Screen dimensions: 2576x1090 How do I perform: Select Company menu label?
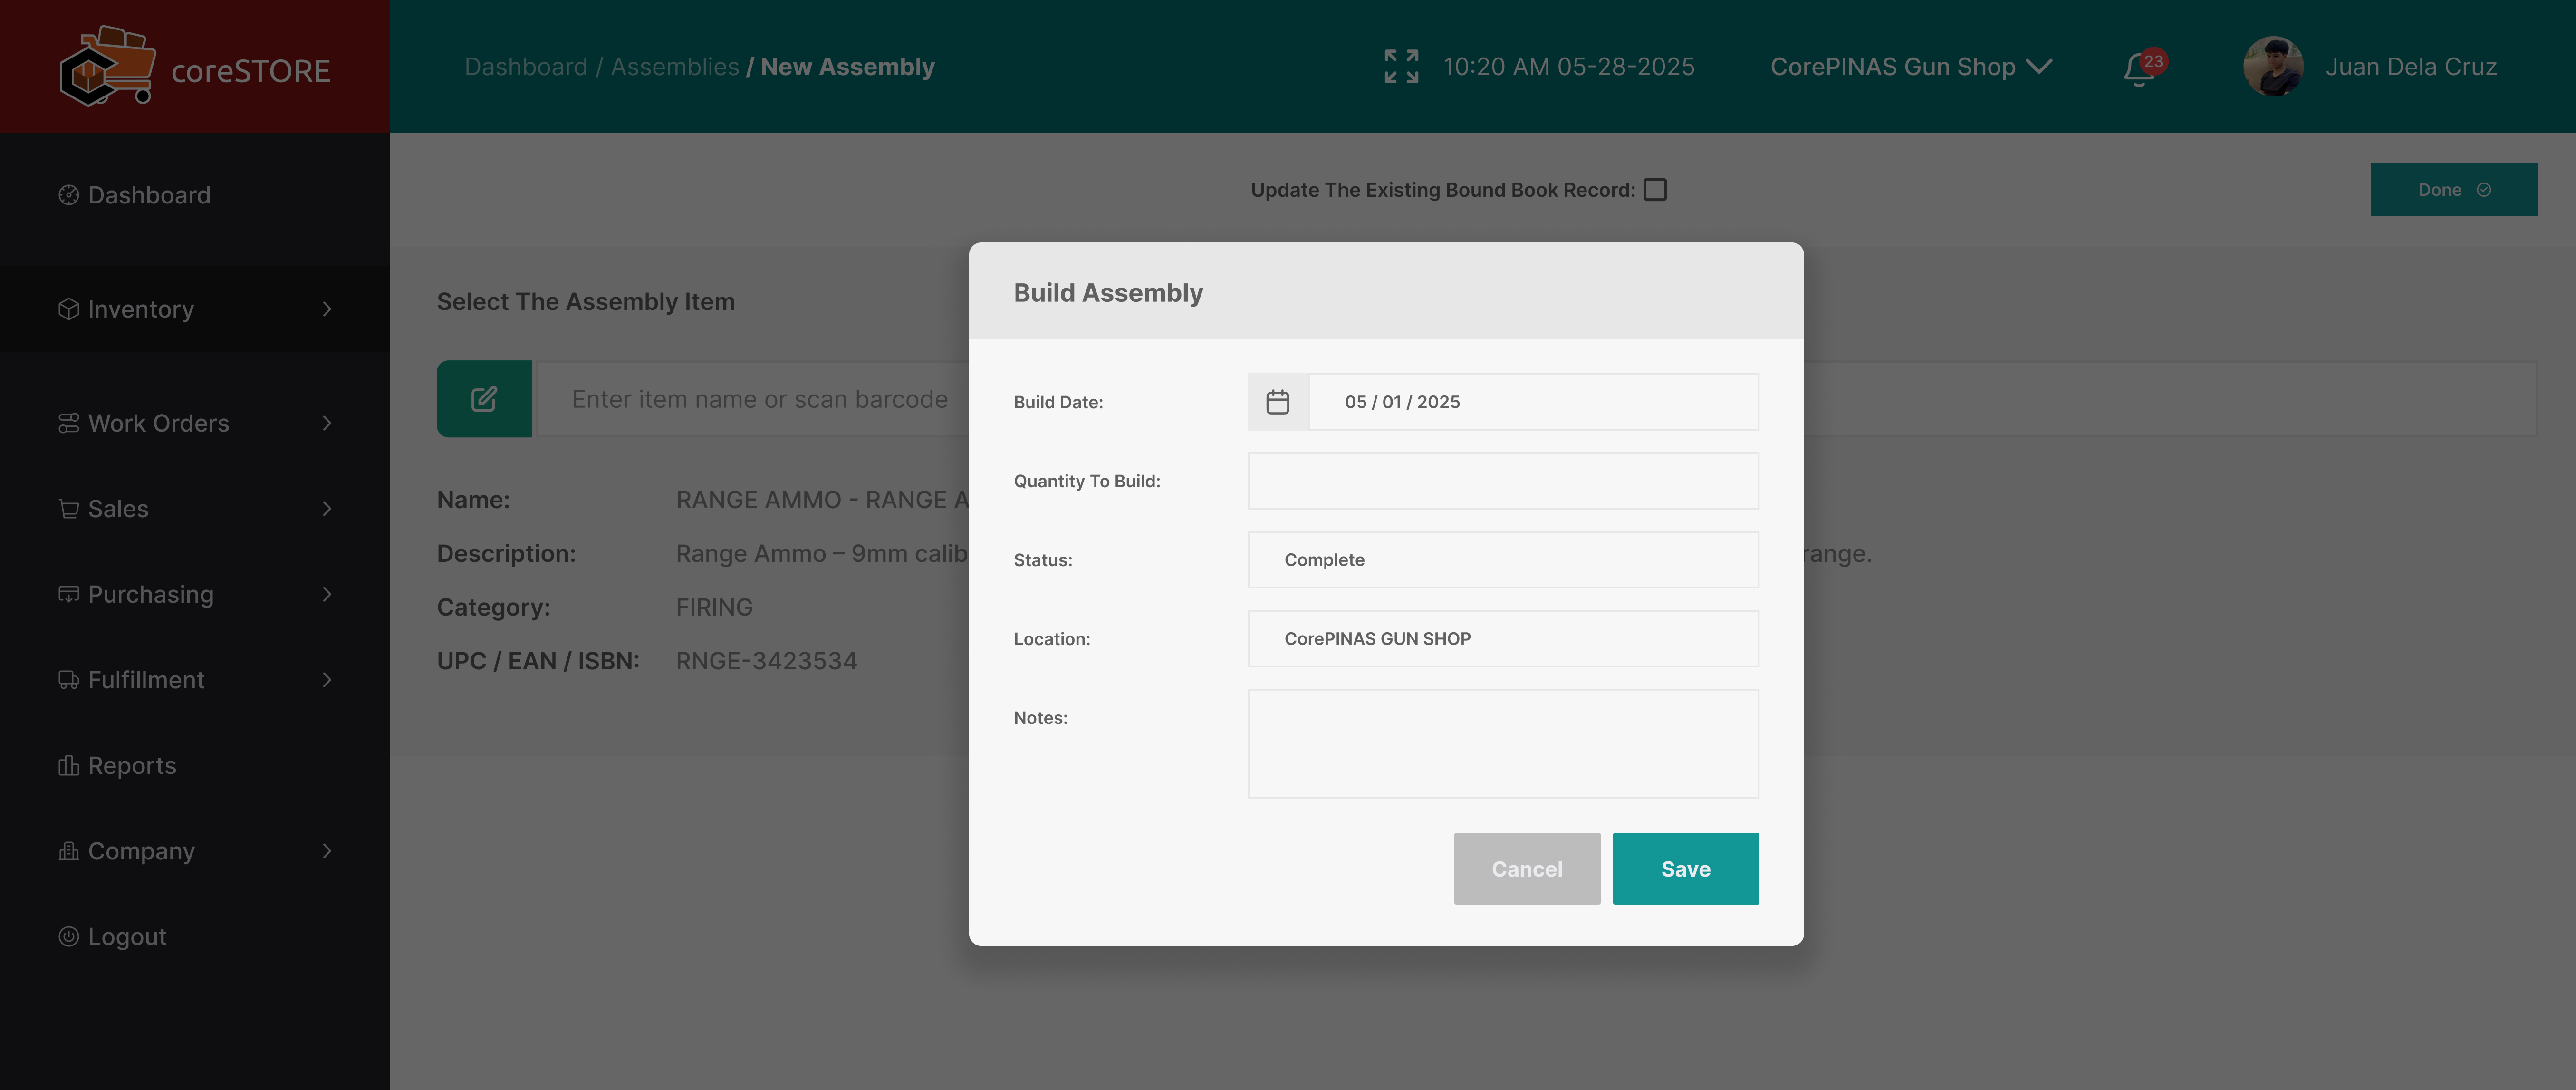pos(141,851)
